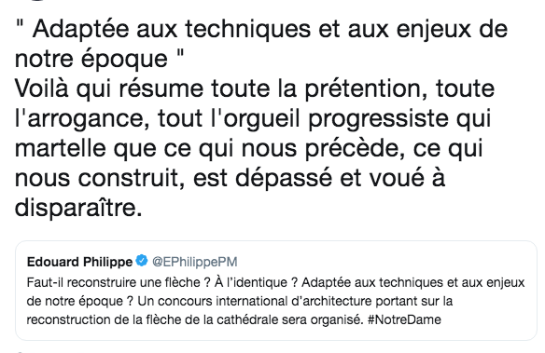The height and width of the screenshot is (353, 545).
Task: Open the @EPhilippePM handle link
Action: (x=195, y=262)
